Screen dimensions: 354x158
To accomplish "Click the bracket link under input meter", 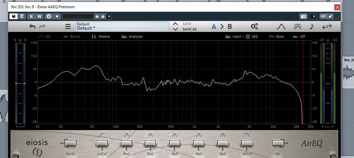I will tap(20, 125).
